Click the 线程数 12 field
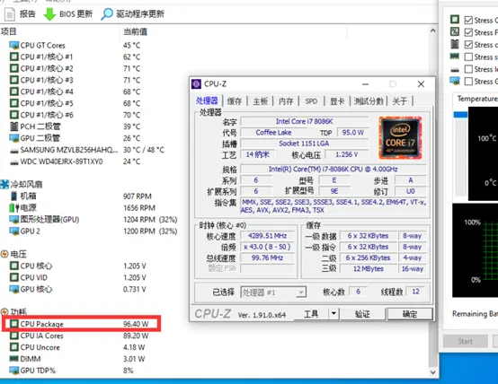The width and height of the screenshot is (498, 384). pos(415,292)
